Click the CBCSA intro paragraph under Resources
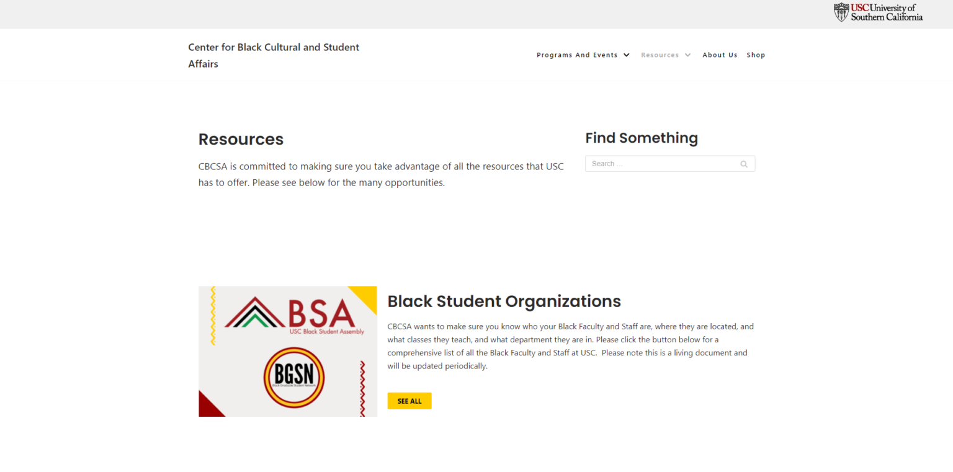The image size is (953, 472). (x=381, y=175)
